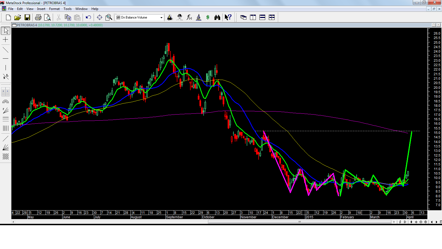Show next tools with the right palette arrow
The height and width of the screenshot is (249, 442).
coord(8,91)
